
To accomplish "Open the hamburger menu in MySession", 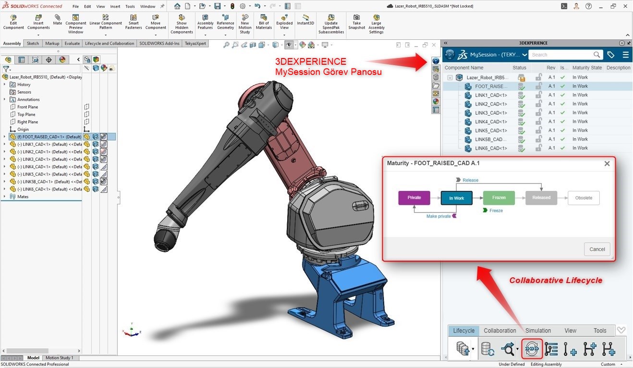I will click(626, 55).
